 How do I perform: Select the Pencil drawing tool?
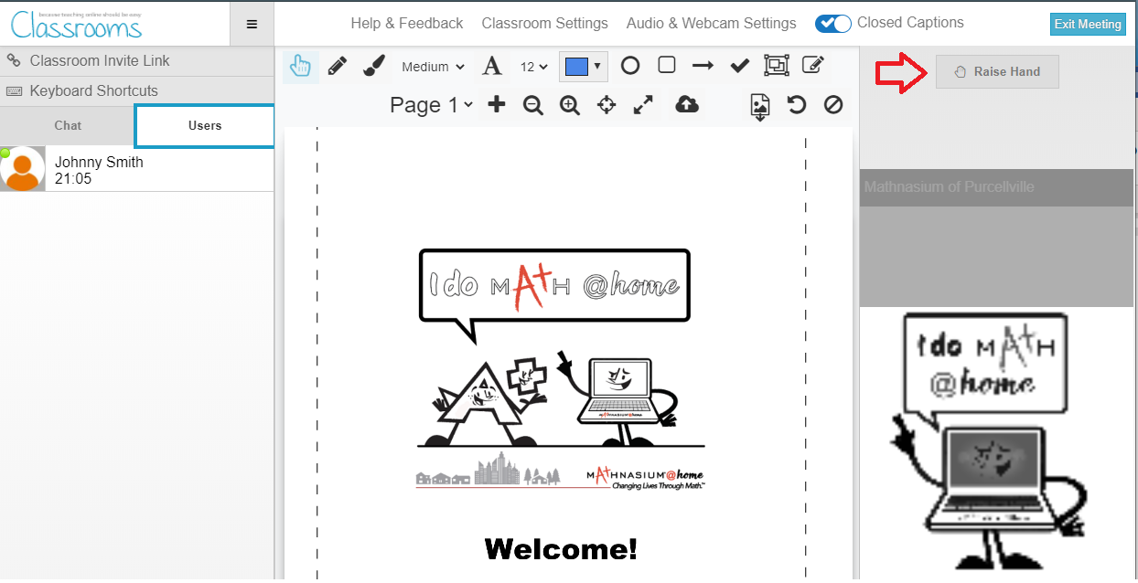coord(337,65)
